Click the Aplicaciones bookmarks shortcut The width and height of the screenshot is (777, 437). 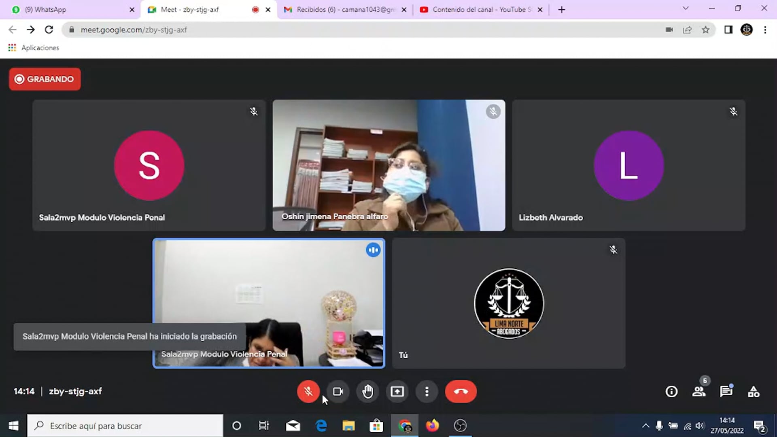(x=34, y=47)
